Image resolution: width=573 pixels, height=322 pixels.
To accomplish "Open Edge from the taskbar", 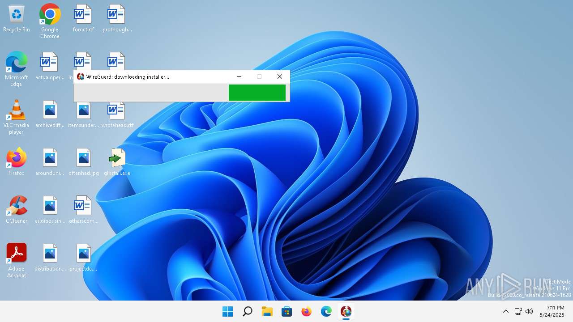I will pyautogui.click(x=326, y=311).
